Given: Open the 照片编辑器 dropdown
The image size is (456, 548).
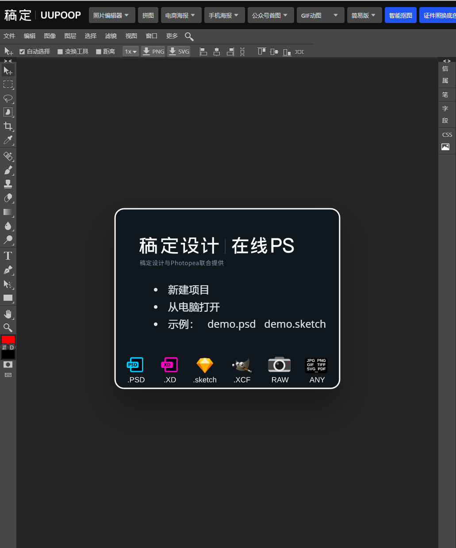Looking at the screenshot, I should point(112,15).
